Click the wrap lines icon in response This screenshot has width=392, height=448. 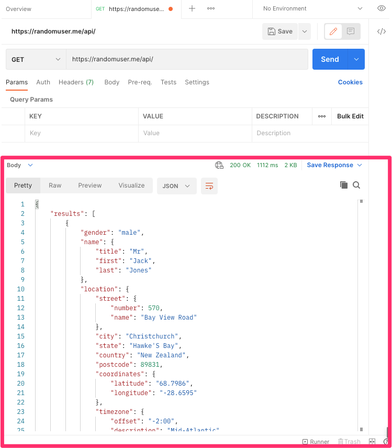coord(209,186)
